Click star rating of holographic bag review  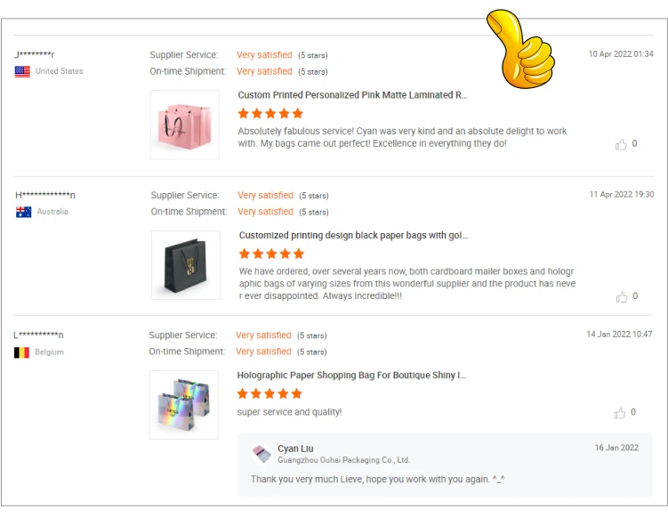[x=270, y=393]
